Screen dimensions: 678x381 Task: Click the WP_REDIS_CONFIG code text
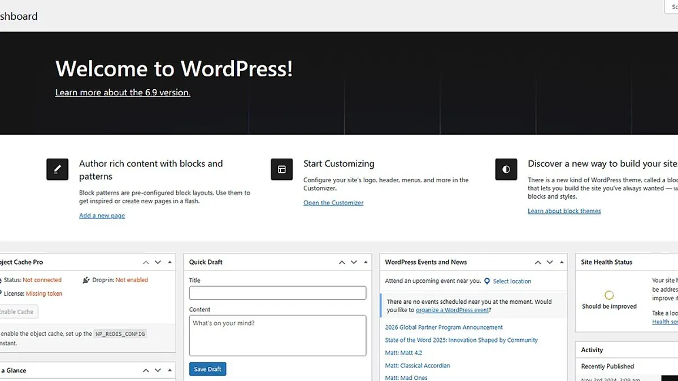click(x=121, y=334)
